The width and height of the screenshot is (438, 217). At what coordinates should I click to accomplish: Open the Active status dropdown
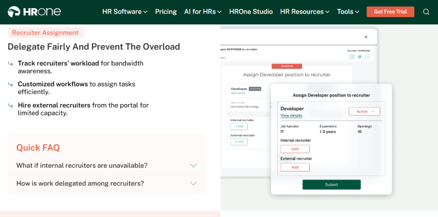(364, 111)
